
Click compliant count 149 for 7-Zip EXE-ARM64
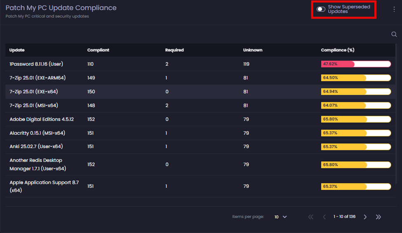click(91, 78)
